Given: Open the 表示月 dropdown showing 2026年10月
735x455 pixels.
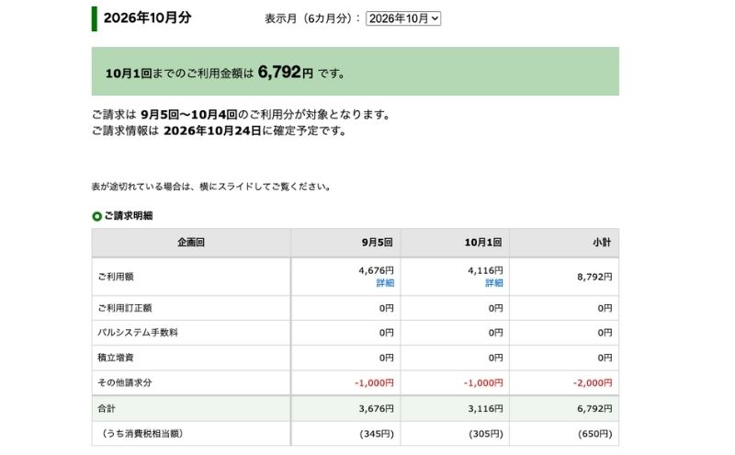Looking at the screenshot, I should tap(403, 18).
